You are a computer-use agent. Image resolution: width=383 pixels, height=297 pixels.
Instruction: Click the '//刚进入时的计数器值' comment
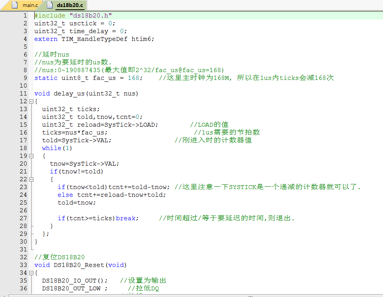click(213, 140)
